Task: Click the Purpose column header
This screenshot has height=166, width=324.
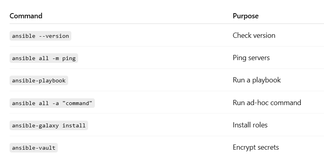Action: (245, 16)
